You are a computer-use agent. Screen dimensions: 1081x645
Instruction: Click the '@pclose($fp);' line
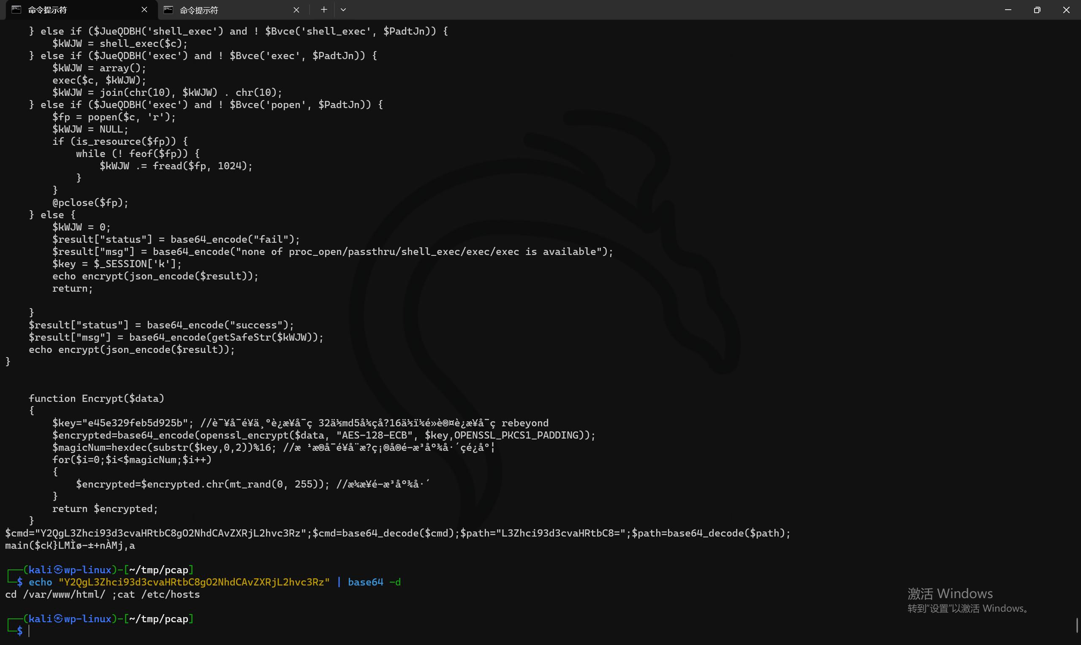click(x=90, y=203)
